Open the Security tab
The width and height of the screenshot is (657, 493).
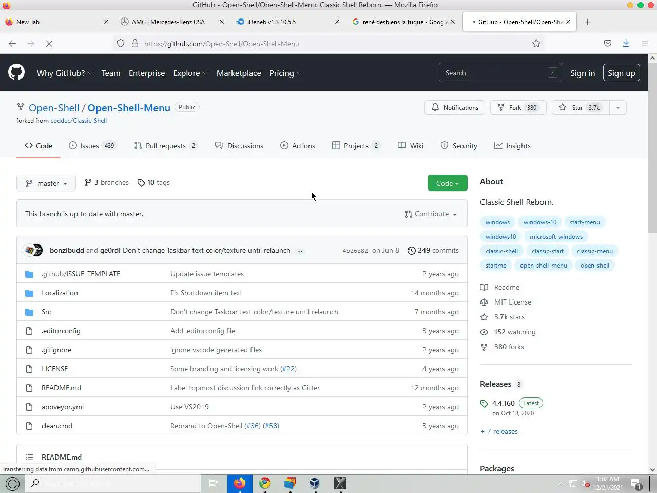[459, 146]
